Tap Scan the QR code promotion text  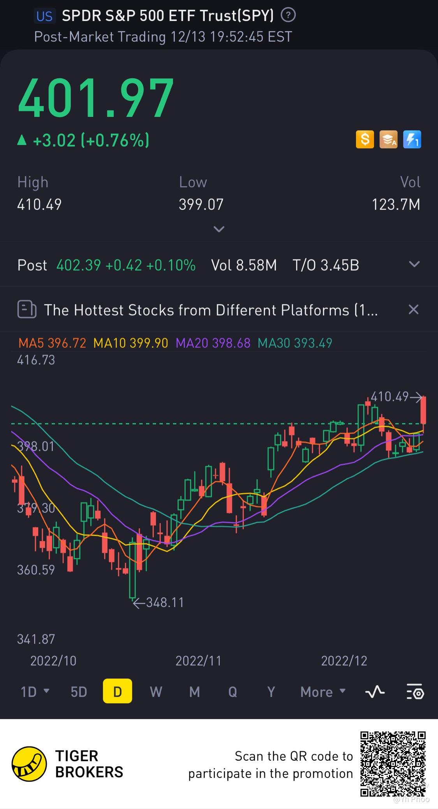point(271,765)
